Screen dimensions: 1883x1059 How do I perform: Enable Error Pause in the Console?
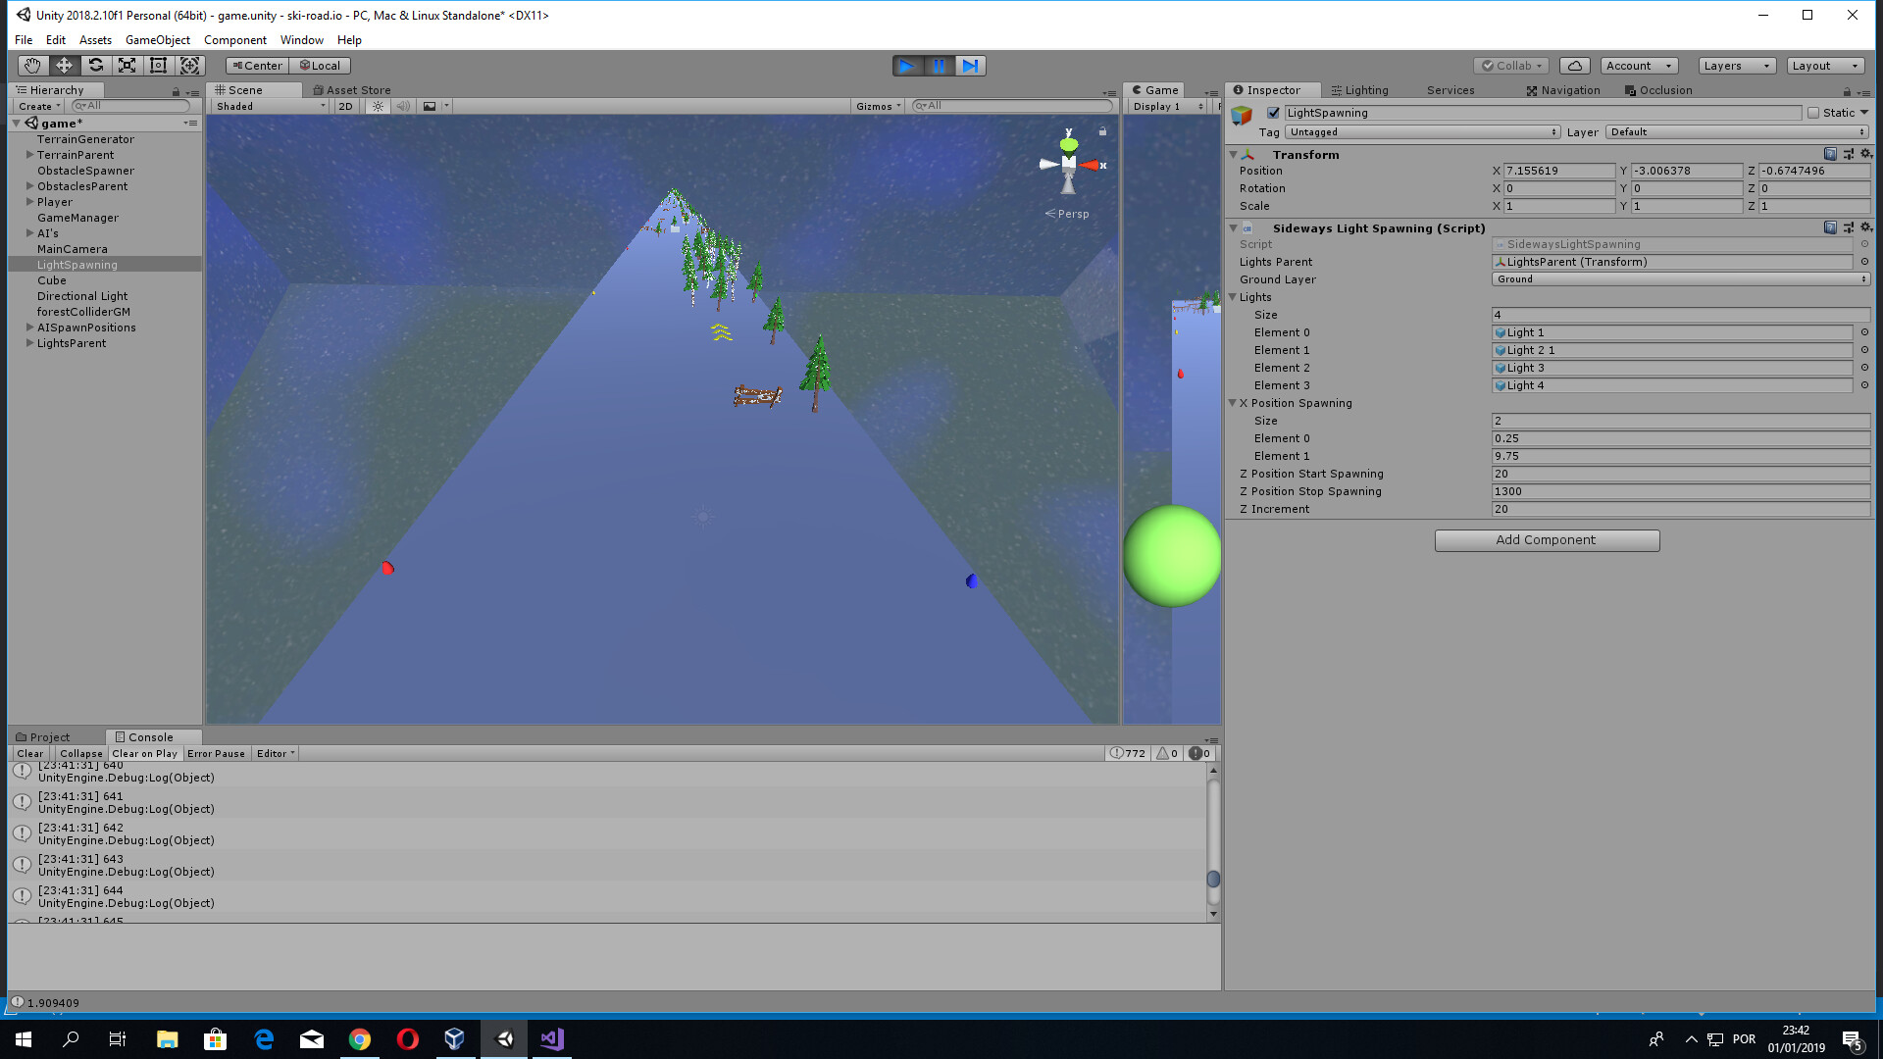coord(216,753)
